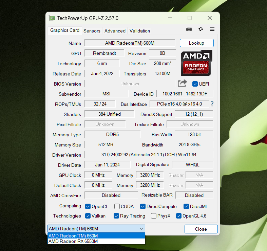
Task: Click the Lookup button
Action: point(196,43)
